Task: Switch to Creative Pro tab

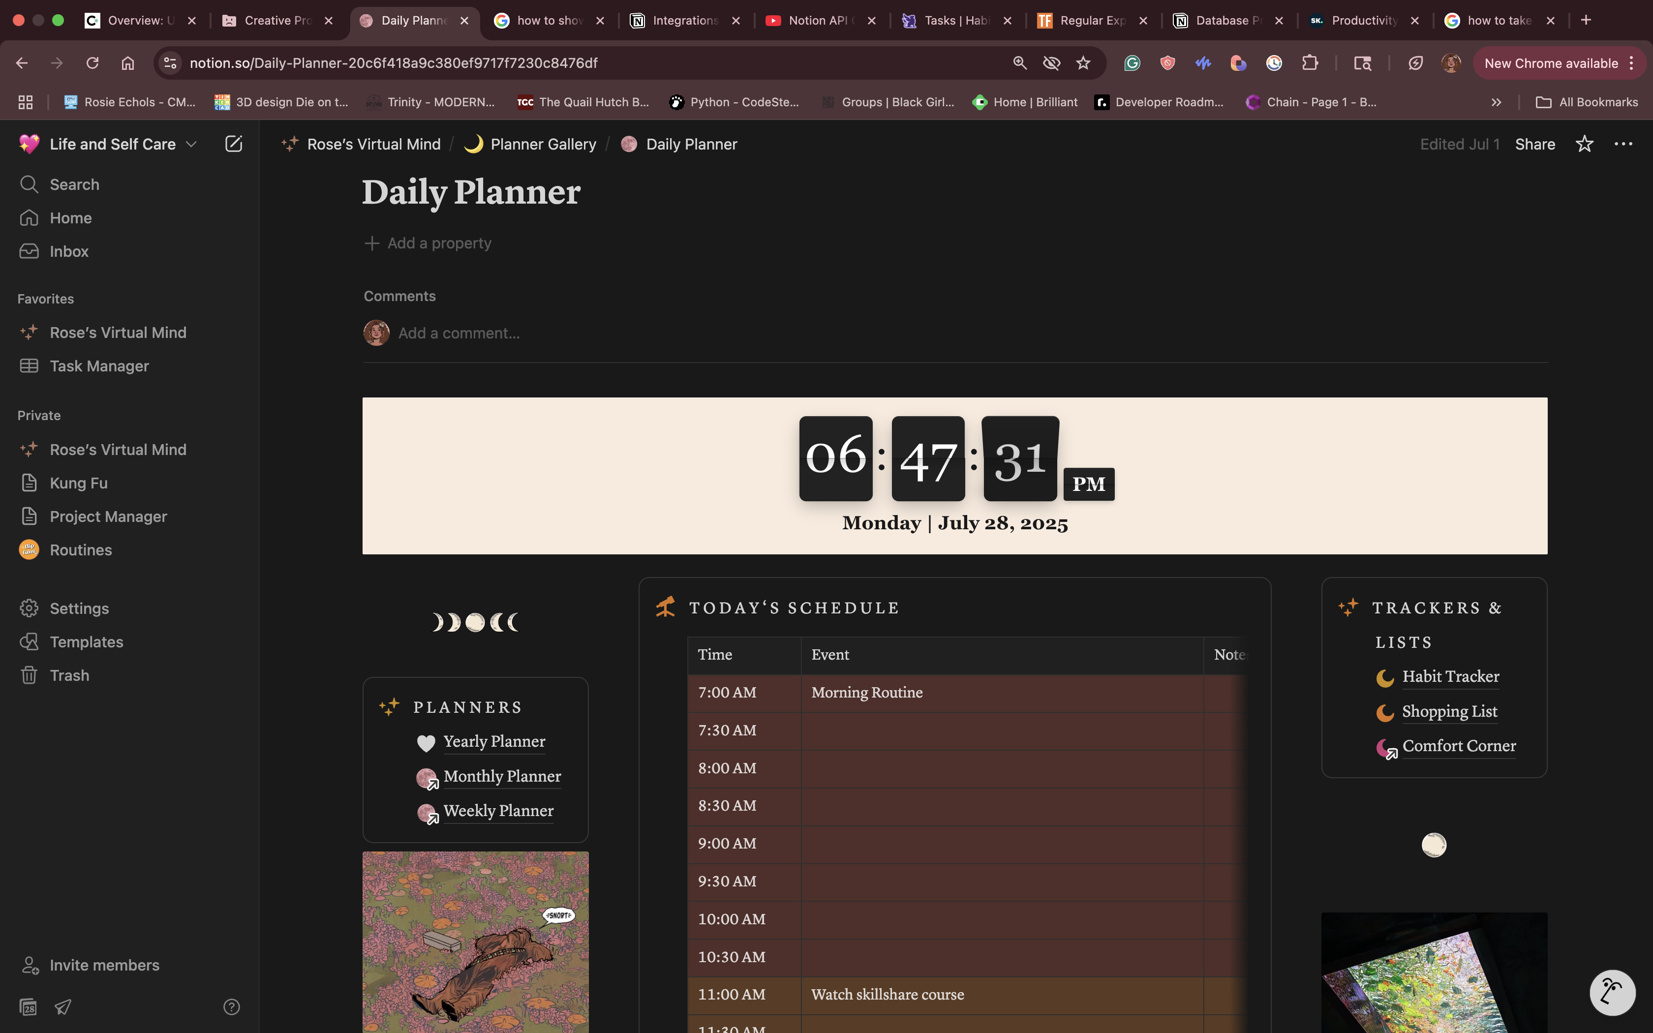Action: tap(277, 21)
